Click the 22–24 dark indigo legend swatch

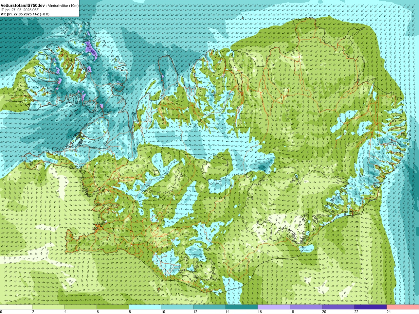(371, 307)
